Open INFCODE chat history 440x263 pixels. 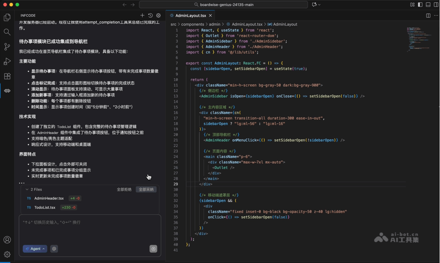150,15
